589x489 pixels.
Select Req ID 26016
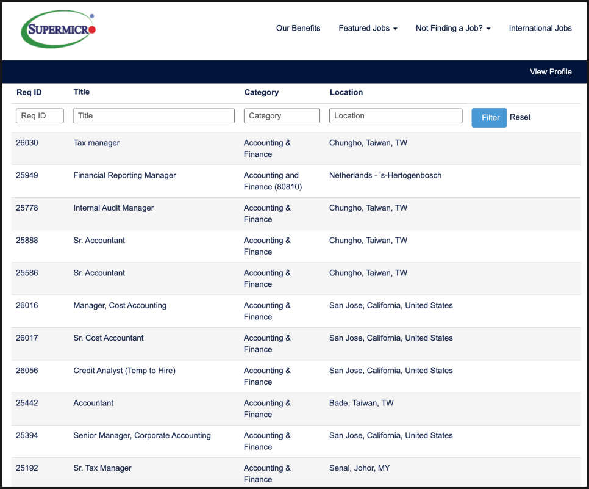coord(27,305)
